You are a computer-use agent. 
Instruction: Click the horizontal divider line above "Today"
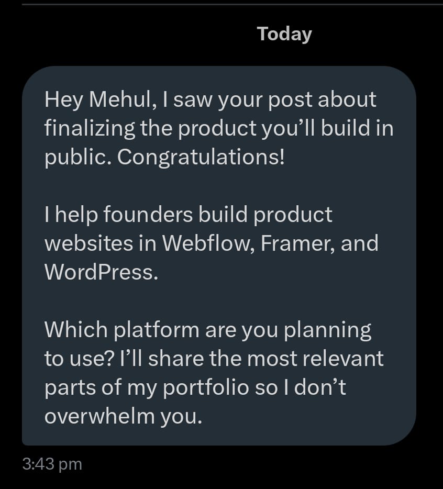point(222,4)
